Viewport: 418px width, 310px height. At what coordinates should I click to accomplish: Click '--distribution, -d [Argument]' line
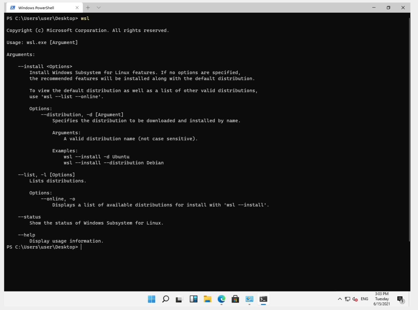pyautogui.click(x=82, y=114)
